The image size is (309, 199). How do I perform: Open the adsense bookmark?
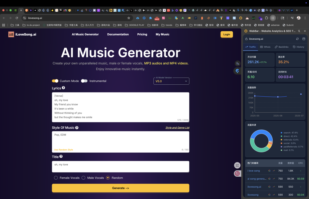[x=273, y=25]
